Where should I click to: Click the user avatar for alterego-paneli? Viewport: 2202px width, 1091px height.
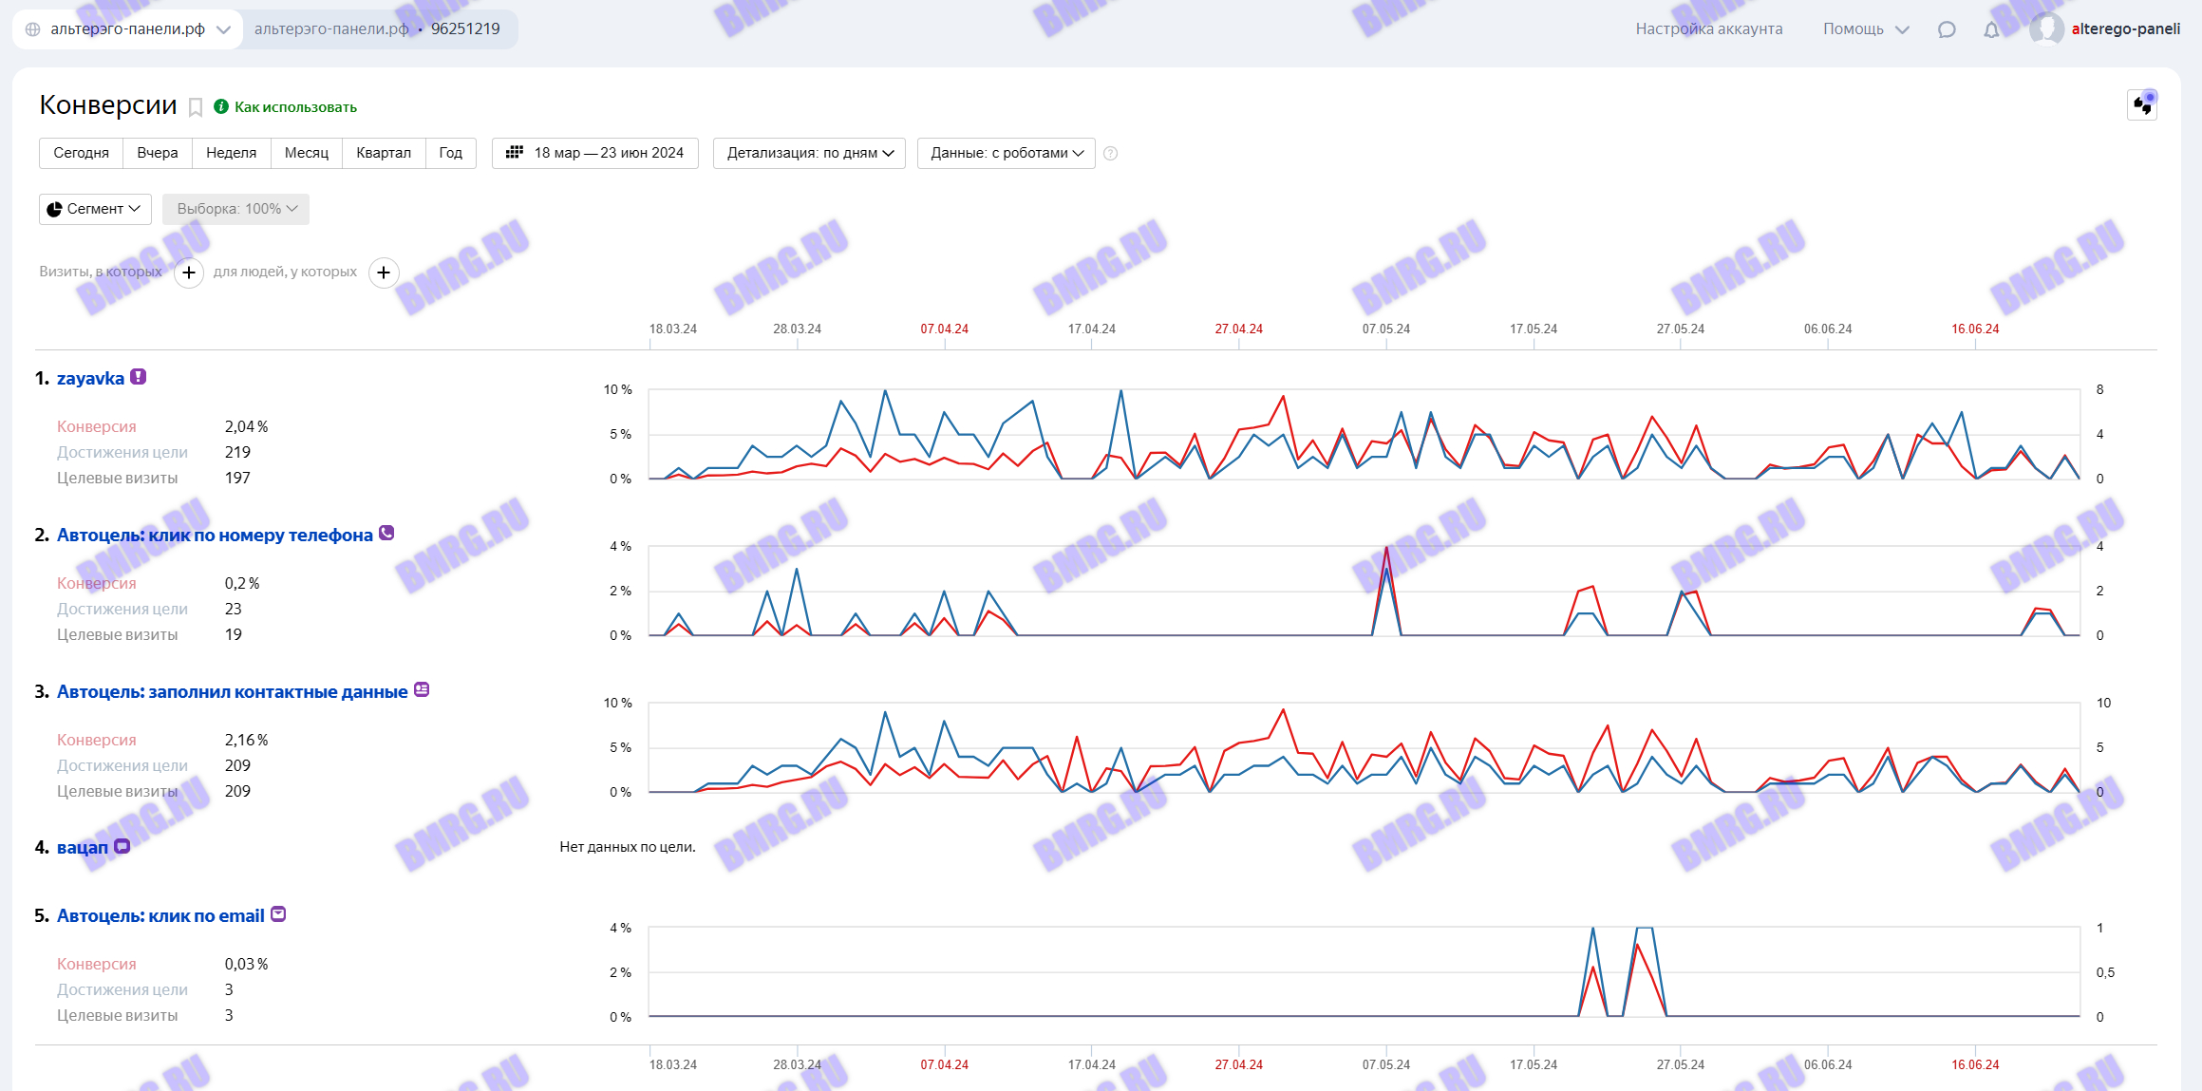2046,28
